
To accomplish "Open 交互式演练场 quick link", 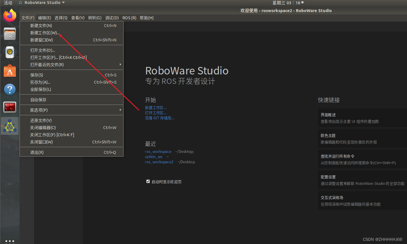I will coord(362,201).
